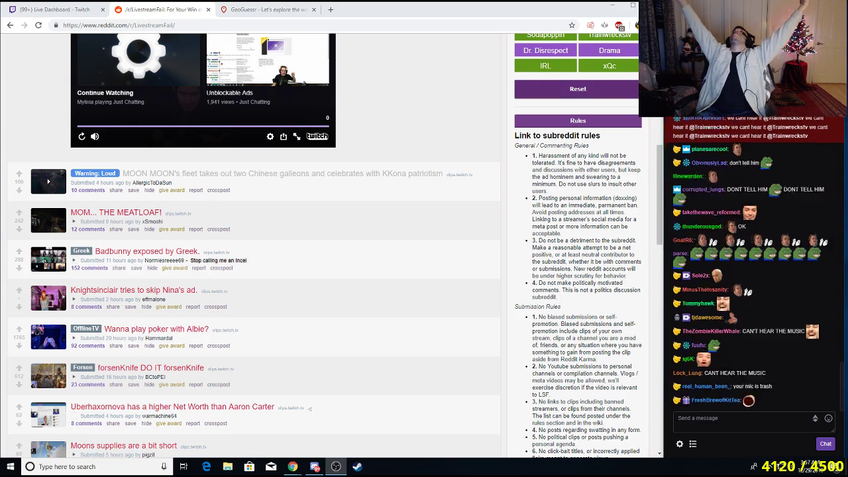Upvote Wanna play poker with Albie post
848x477 pixels.
point(19,329)
